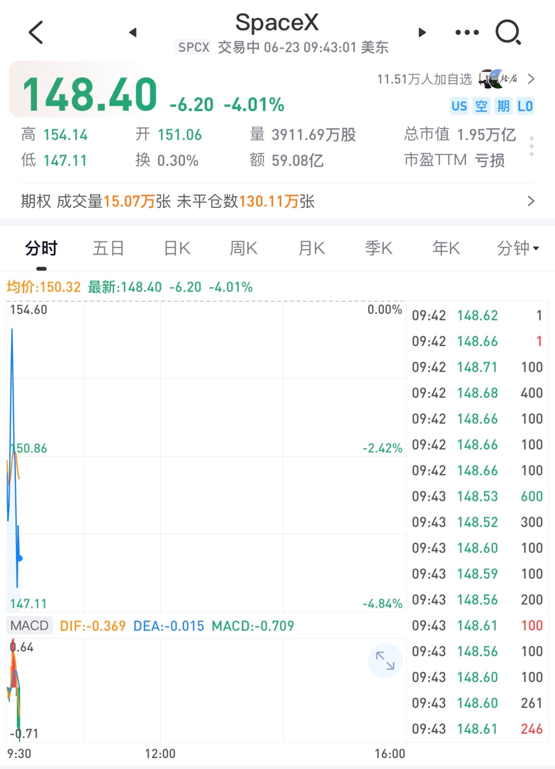Select the 09:43 148.61 246 trade row
The image size is (555, 769).
tap(477, 729)
